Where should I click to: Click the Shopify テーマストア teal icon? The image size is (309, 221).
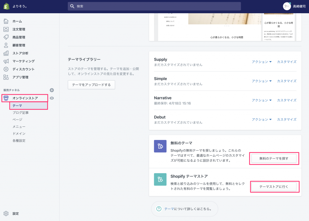point(160,179)
